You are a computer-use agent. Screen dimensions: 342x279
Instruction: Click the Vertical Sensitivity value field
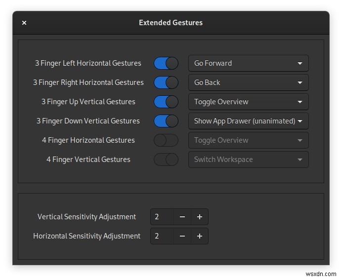pyautogui.click(x=162, y=217)
